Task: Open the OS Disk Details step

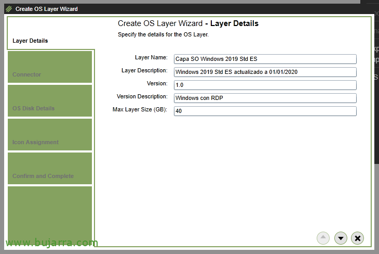Action: (50, 100)
